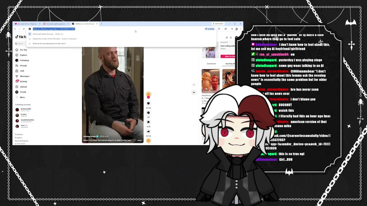367x206 pixels.
Task: Open comments with the speech bubble icon
Action: point(148,113)
